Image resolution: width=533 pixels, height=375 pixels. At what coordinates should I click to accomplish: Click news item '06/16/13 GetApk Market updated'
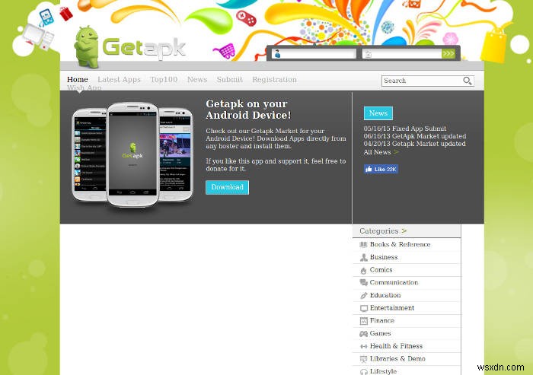point(415,136)
